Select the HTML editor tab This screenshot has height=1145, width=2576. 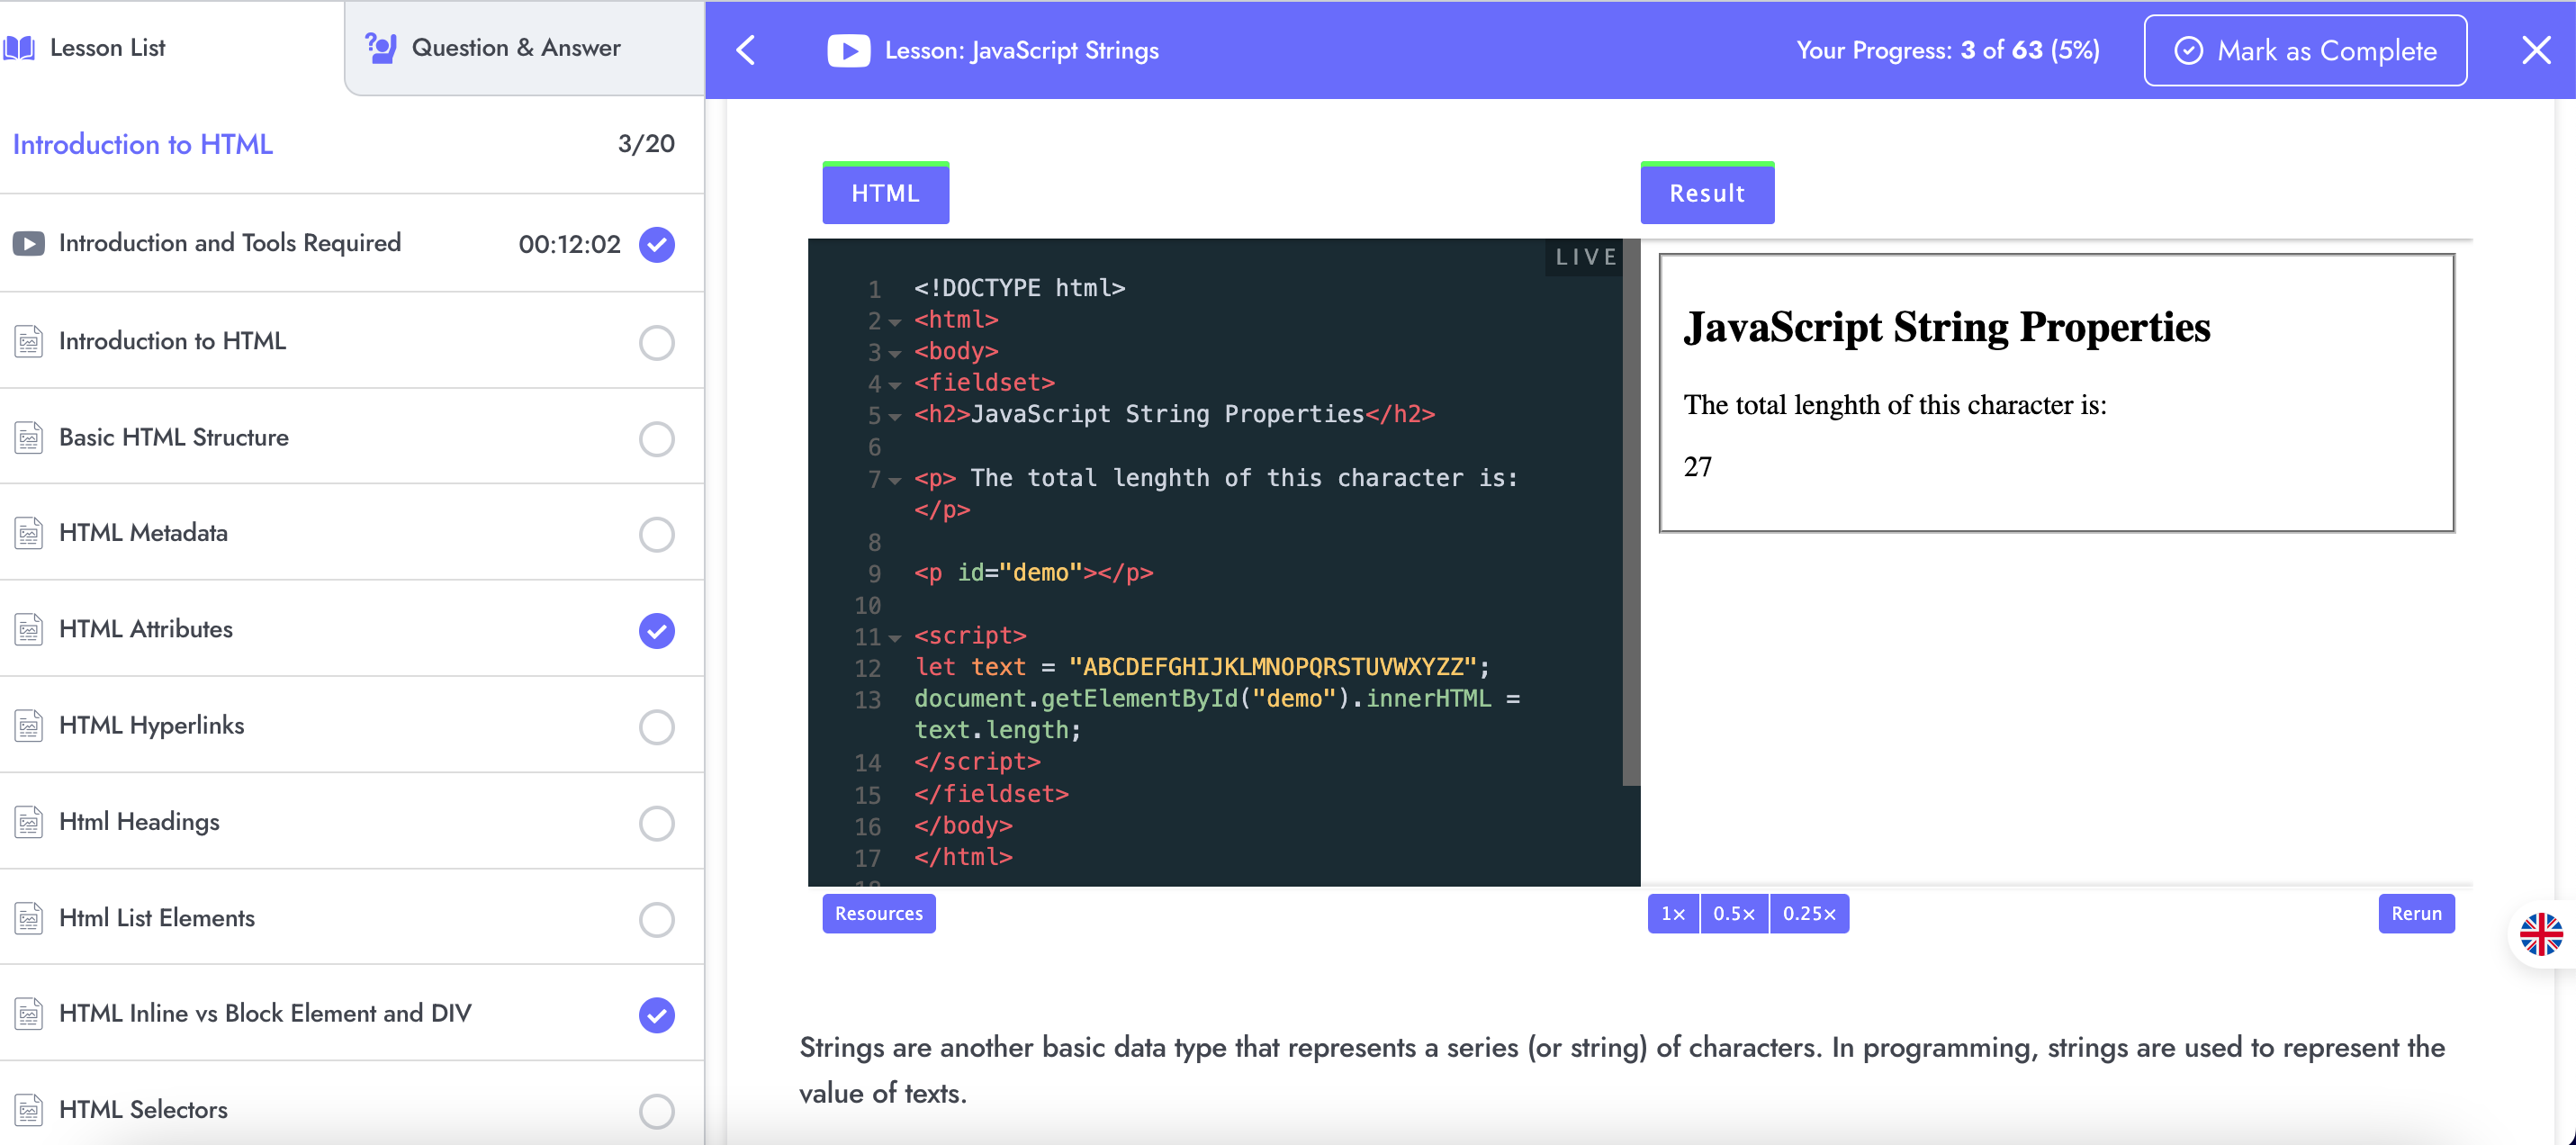coord(885,193)
